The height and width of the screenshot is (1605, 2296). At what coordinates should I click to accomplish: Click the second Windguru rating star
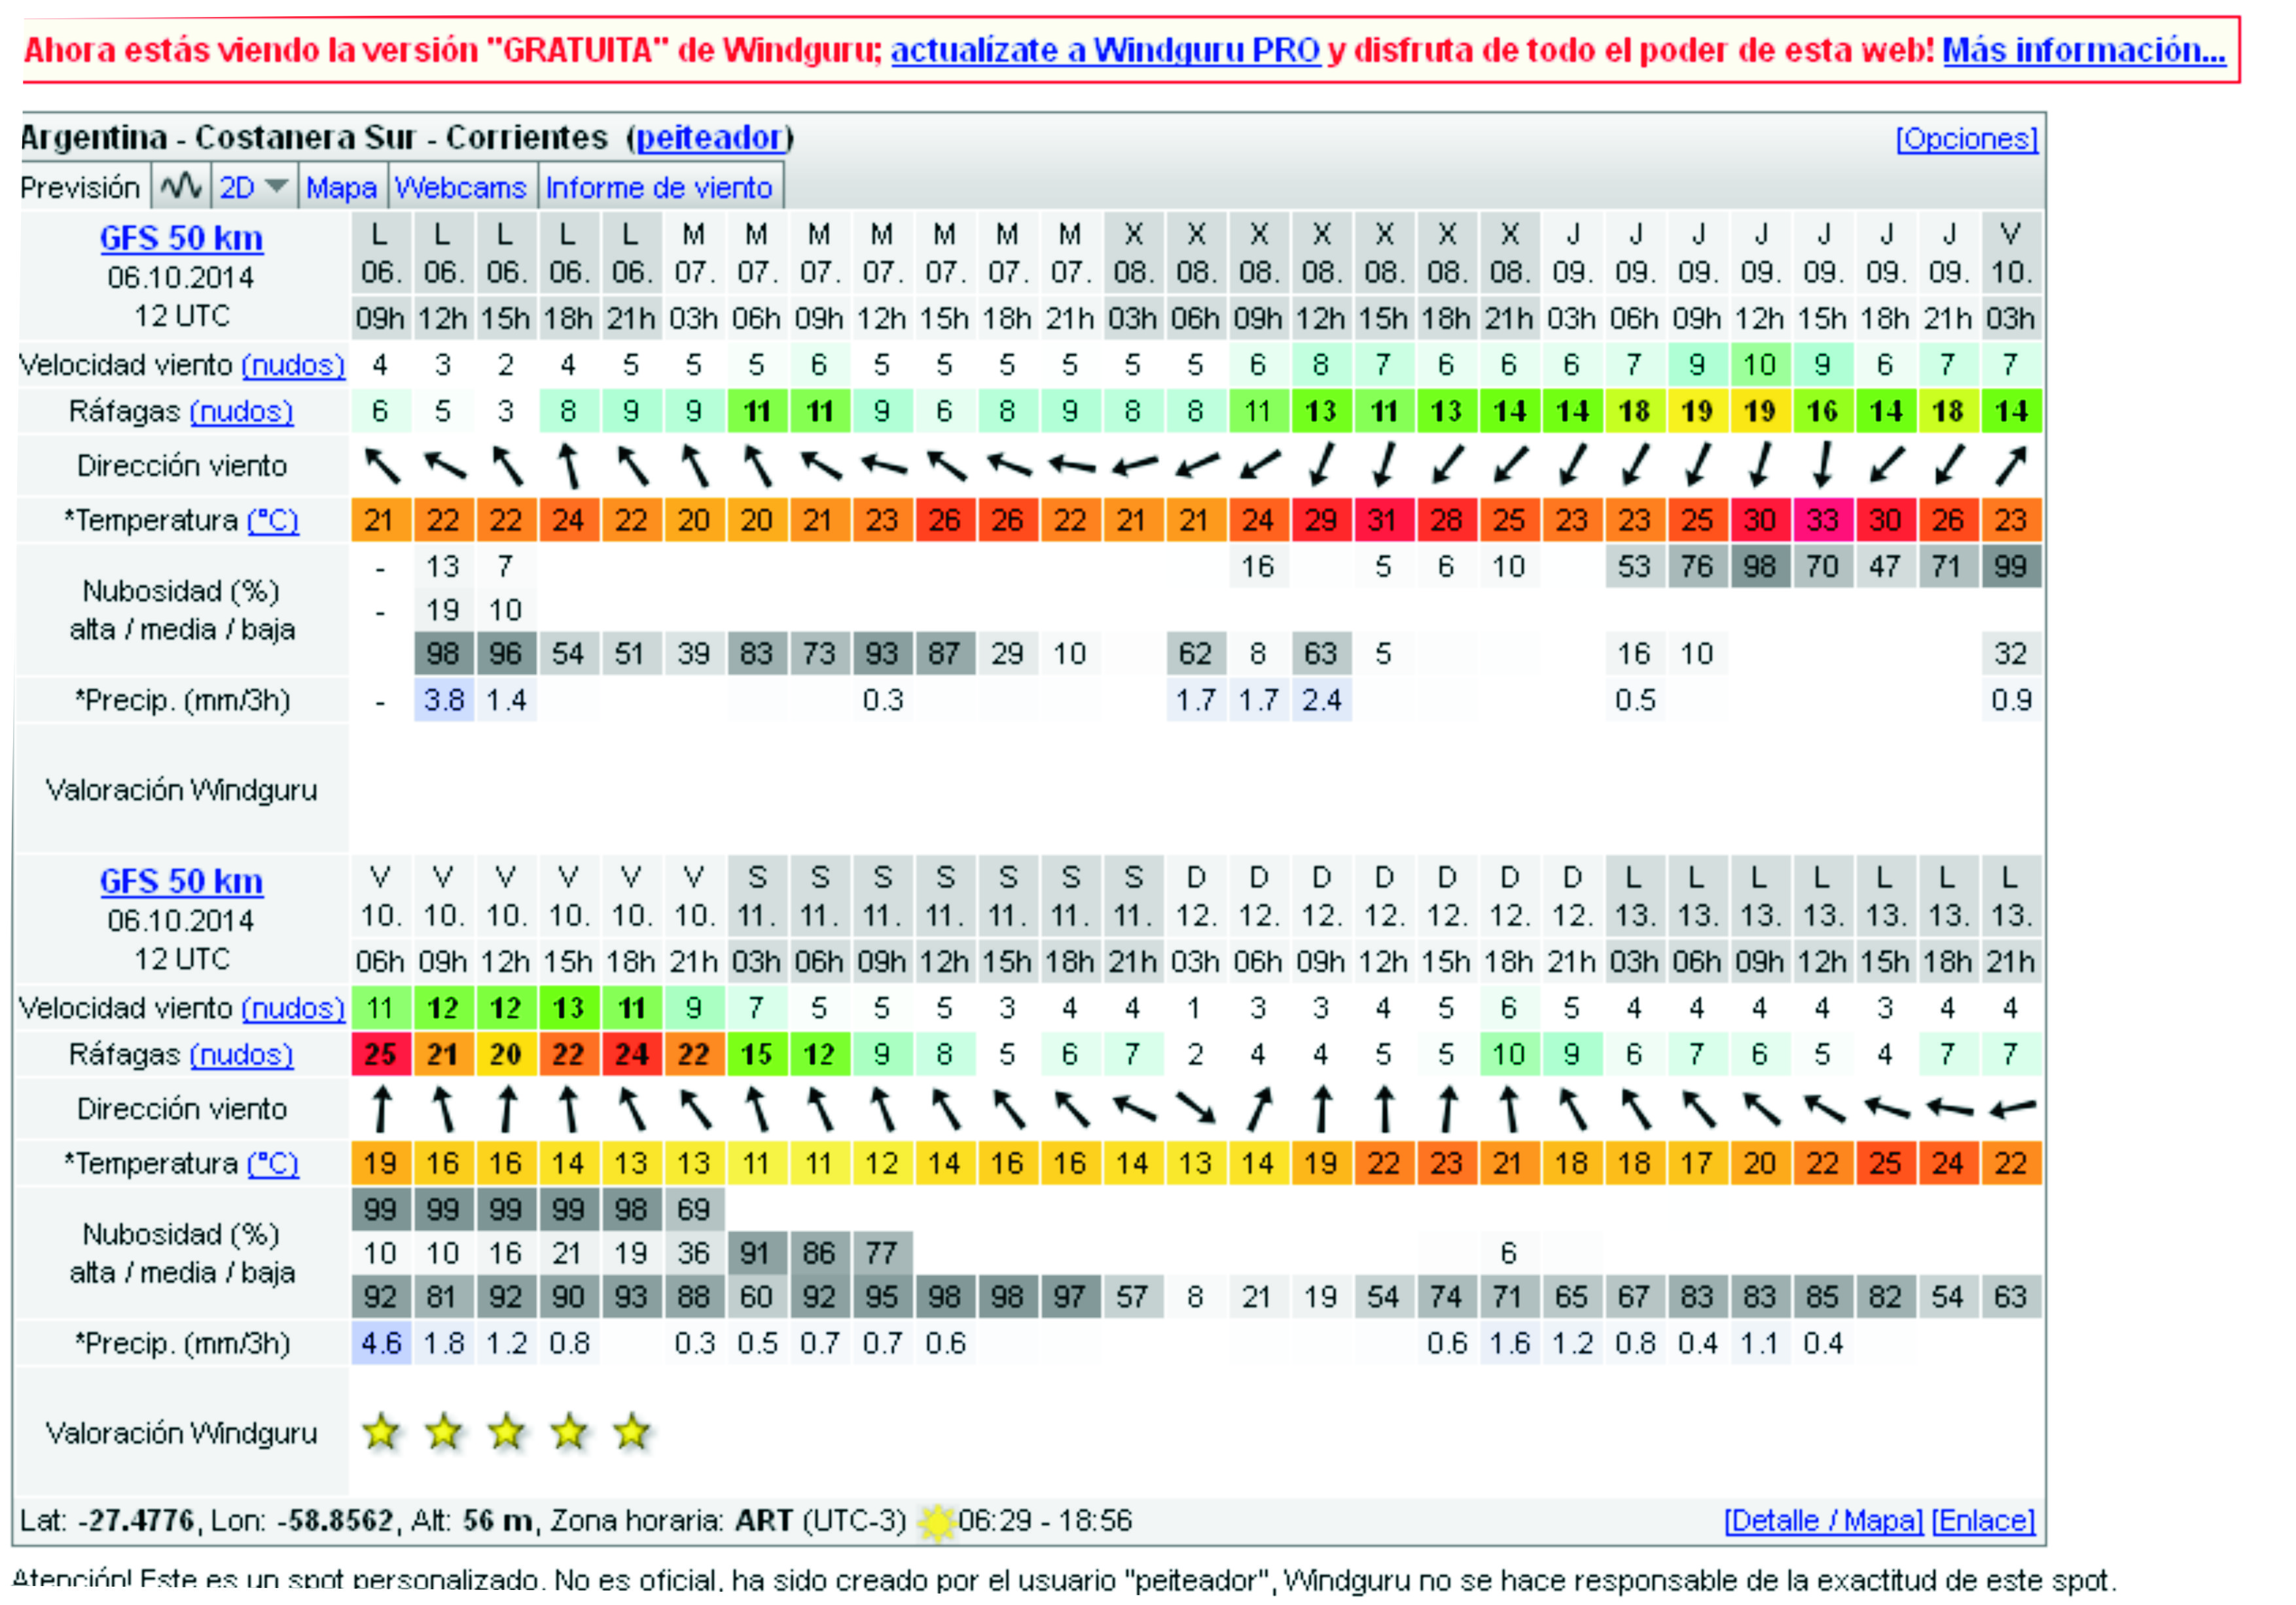(444, 1432)
